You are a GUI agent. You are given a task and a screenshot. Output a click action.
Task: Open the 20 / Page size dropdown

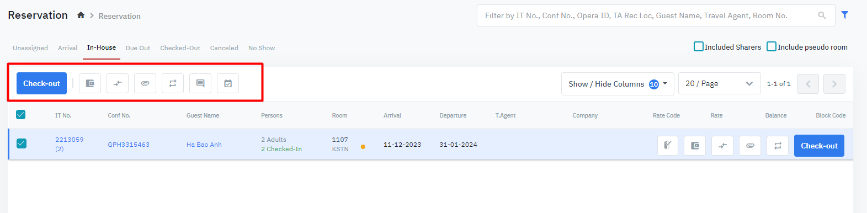coord(719,84)
